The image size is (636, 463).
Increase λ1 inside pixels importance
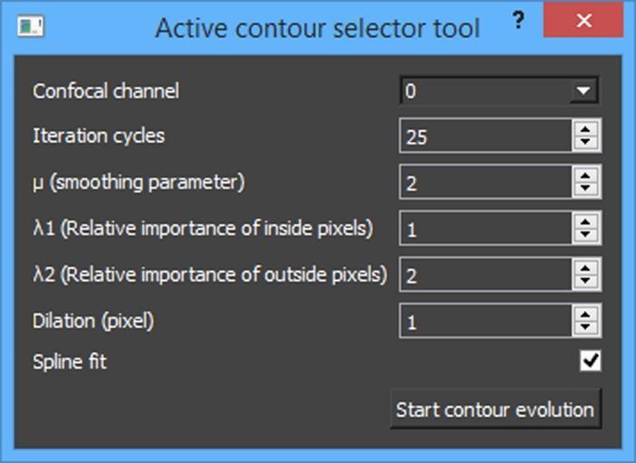(585, 222)
